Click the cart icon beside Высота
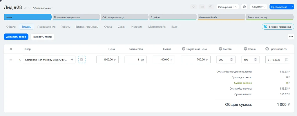The image size is (297, 116). (x=220, y=49)
